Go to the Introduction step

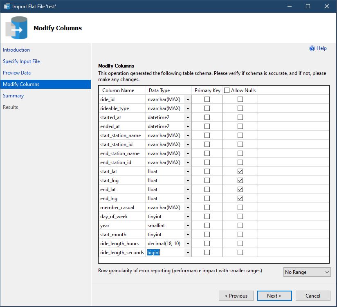tap(16, 50)
